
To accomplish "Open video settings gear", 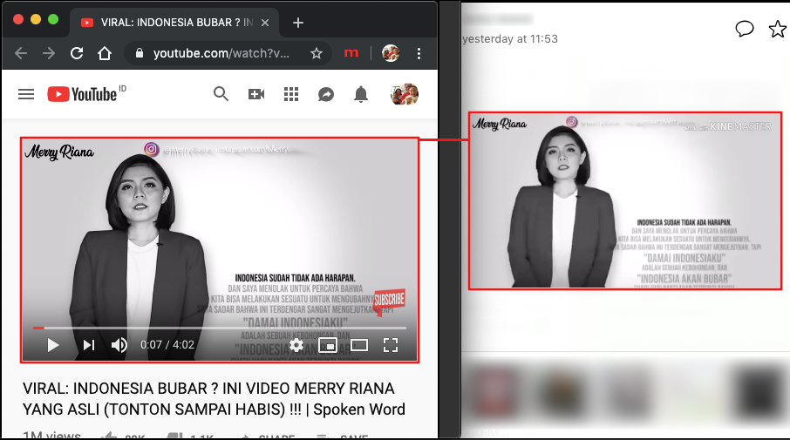I will (296, 345).
